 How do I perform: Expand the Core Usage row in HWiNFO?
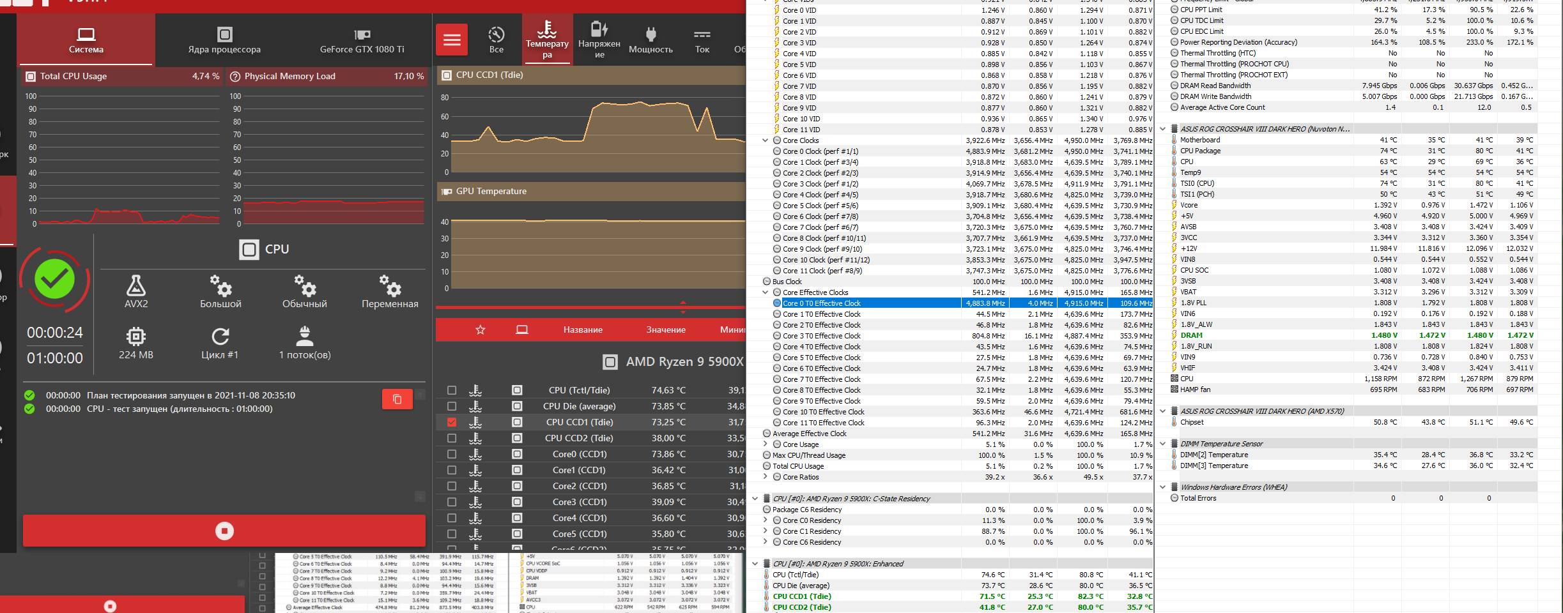click(765, 444)
